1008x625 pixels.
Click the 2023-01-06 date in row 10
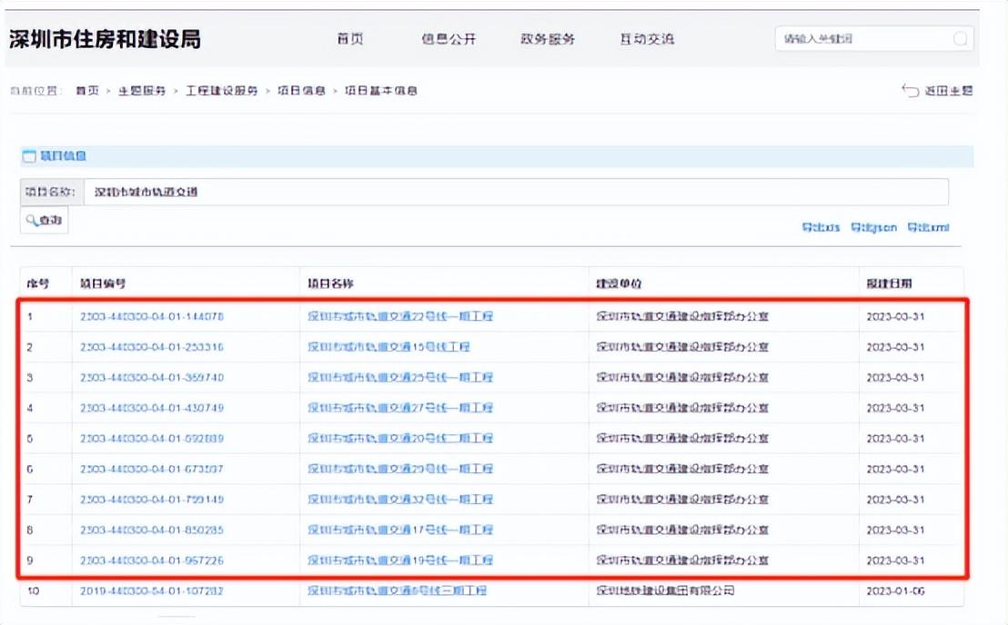coord(895,590)
